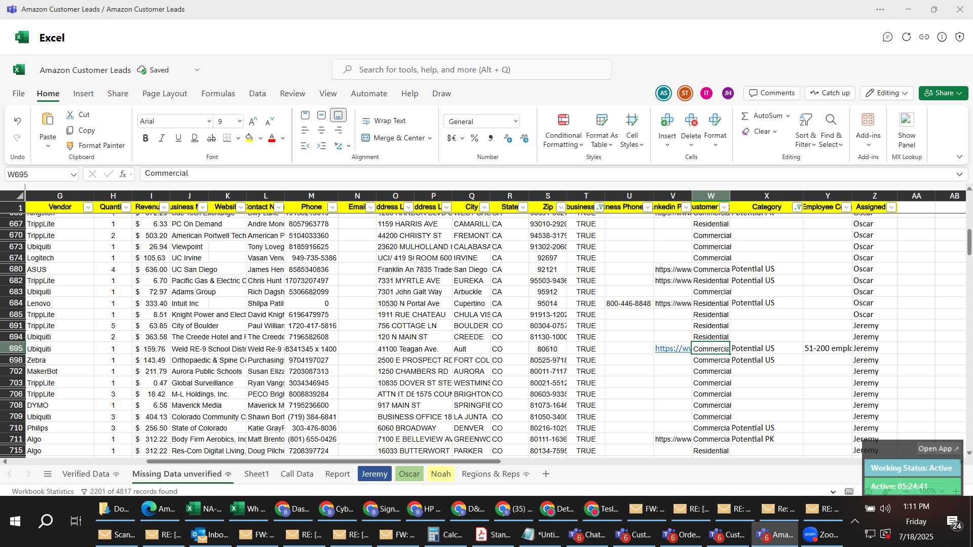Click the font color swatch

272,138
